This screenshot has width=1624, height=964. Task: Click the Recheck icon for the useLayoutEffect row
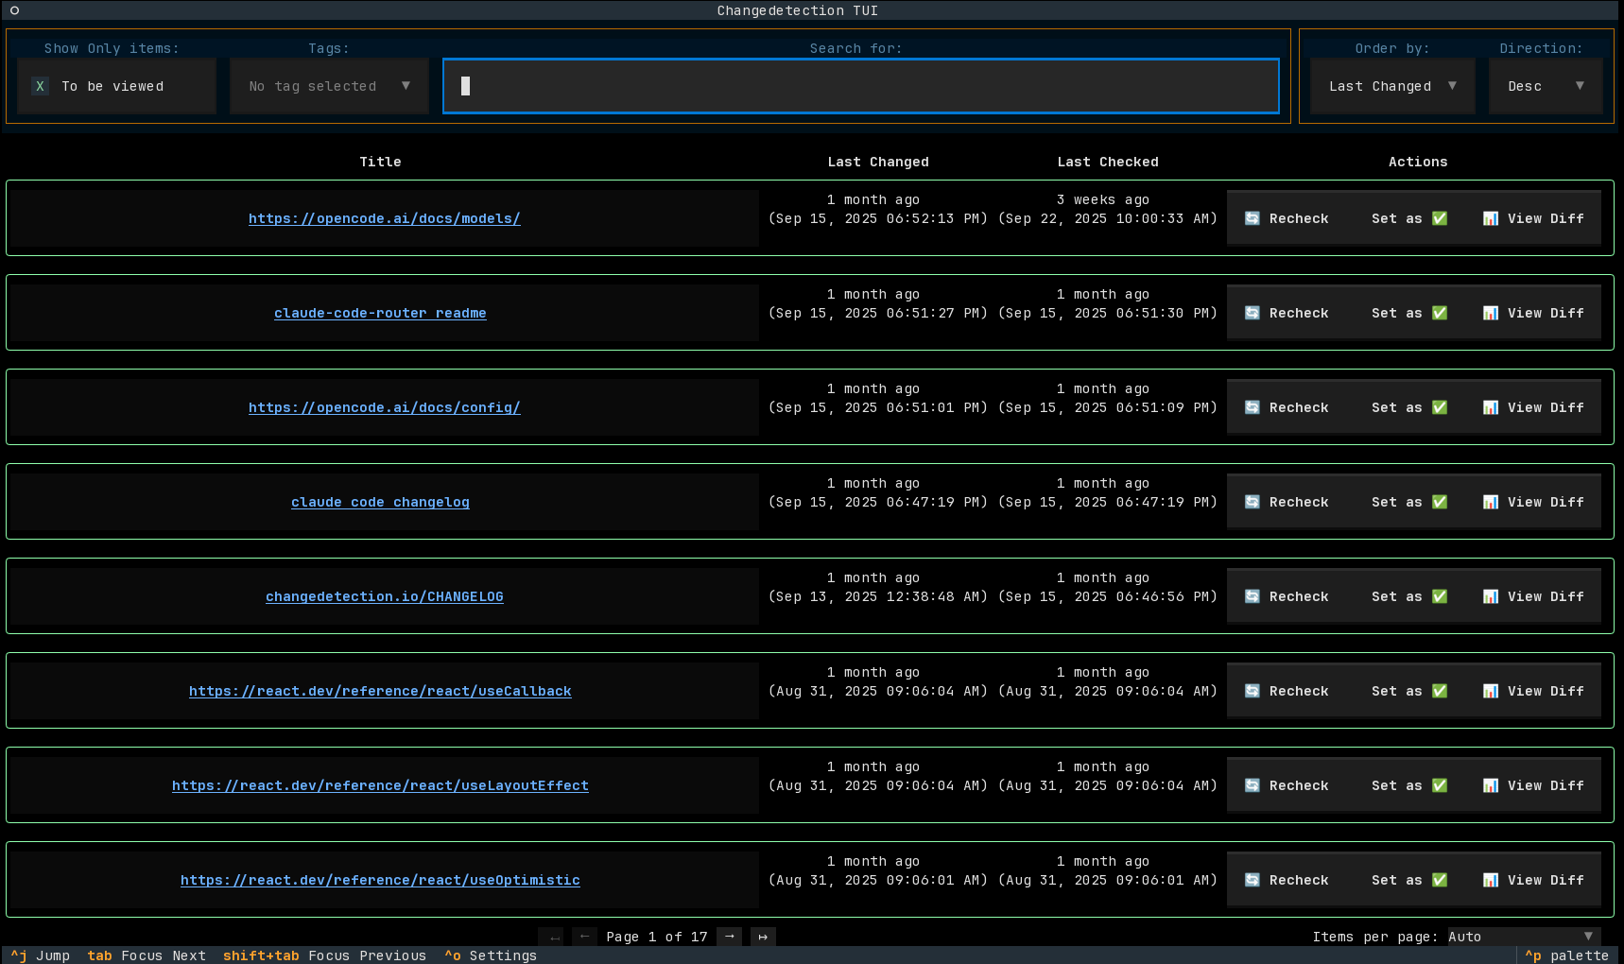coord(1252,785)
